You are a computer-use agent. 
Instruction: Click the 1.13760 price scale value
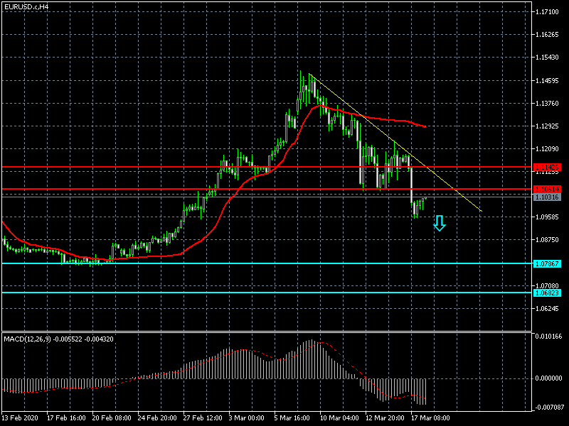click(547, 103)
